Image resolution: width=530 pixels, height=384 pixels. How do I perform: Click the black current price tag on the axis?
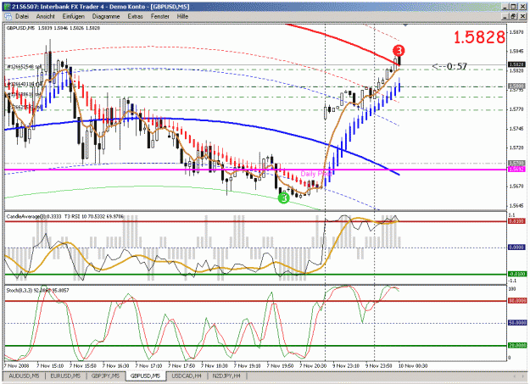tap(517, 64)
